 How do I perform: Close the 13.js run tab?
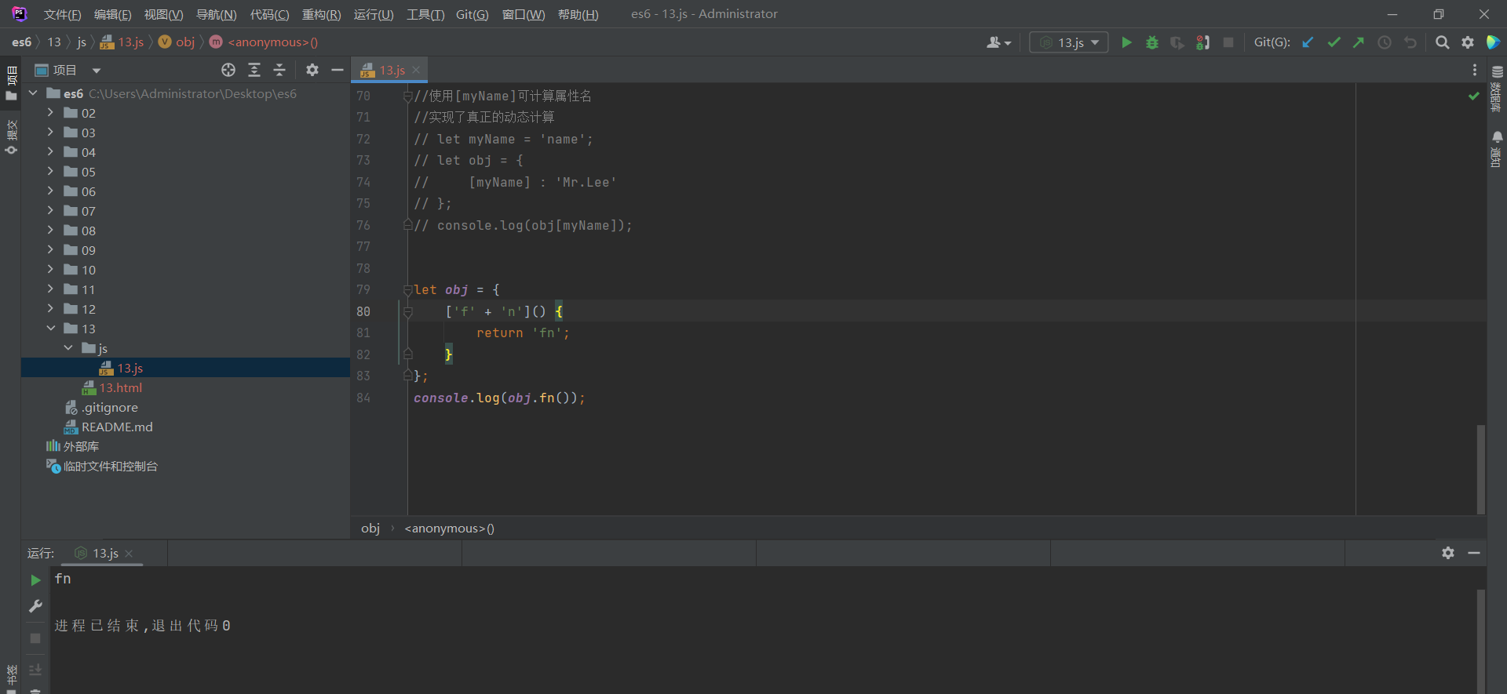click(129, 553)
